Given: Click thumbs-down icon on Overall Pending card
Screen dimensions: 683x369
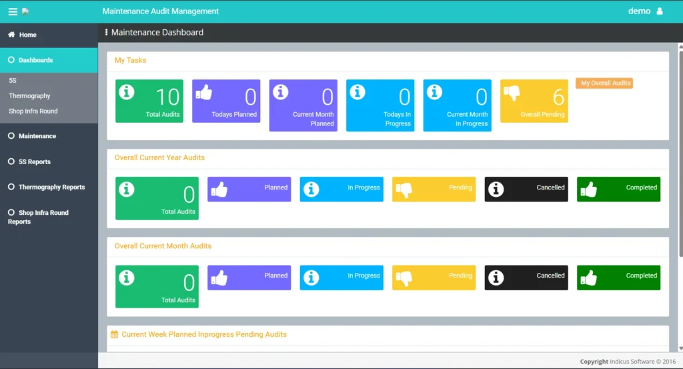Looking at the screenshot, I should click(512, 93).
